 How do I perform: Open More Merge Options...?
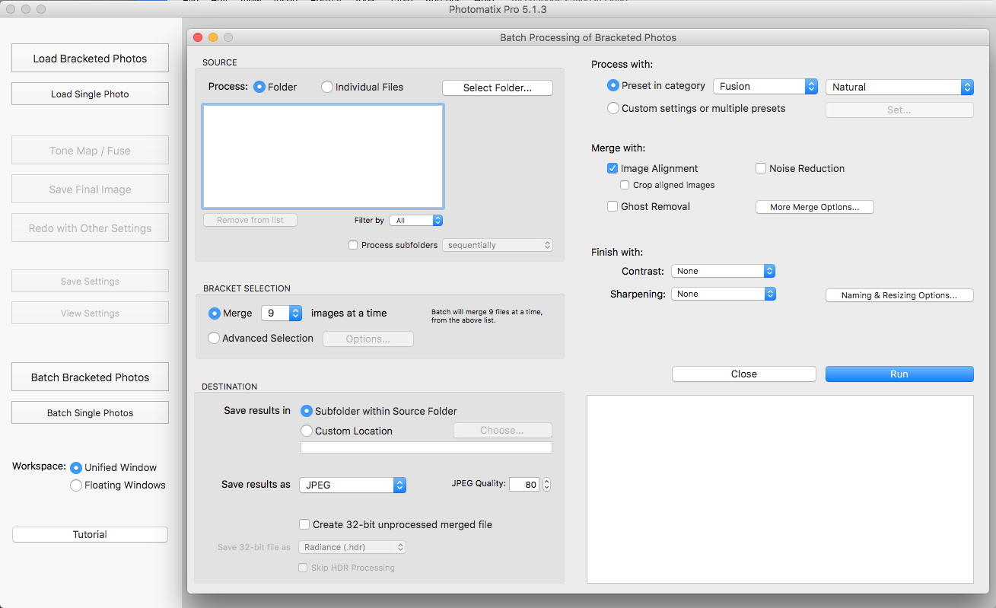814,207
